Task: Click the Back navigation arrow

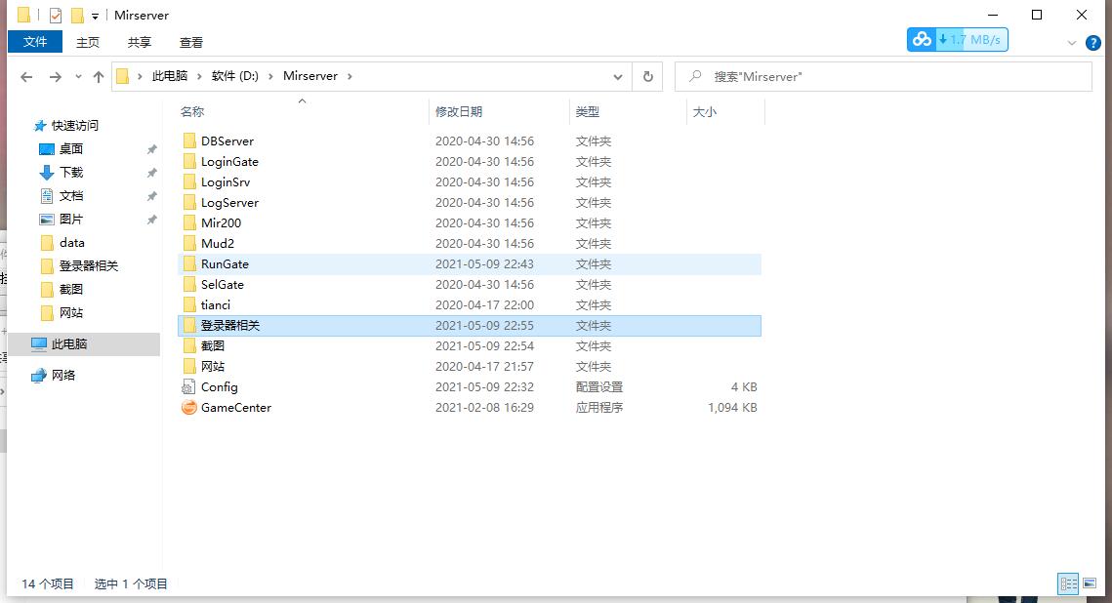Action: [x=26, y=76]
